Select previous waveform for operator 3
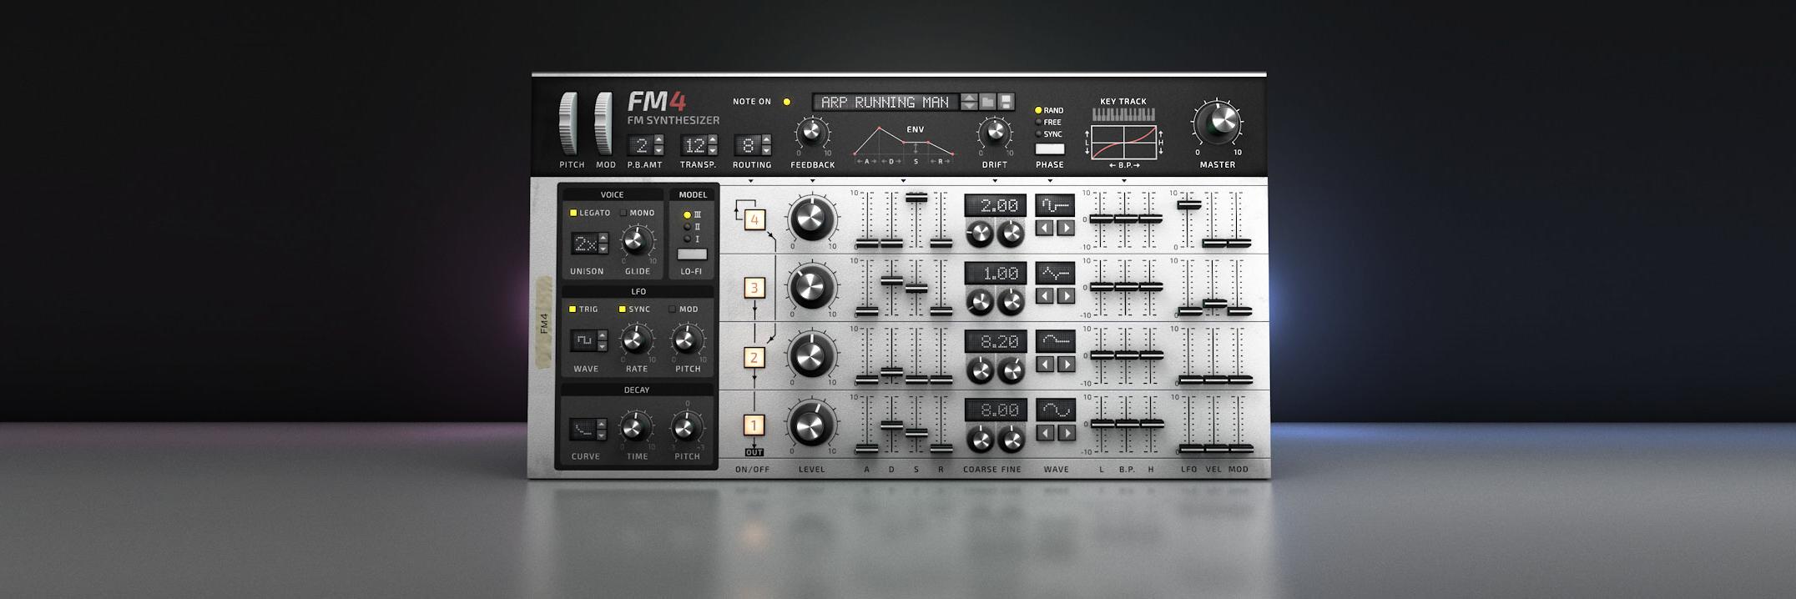Image resolution: width=1796 pixels, height=599 pixels. (x=1046, y=296)
